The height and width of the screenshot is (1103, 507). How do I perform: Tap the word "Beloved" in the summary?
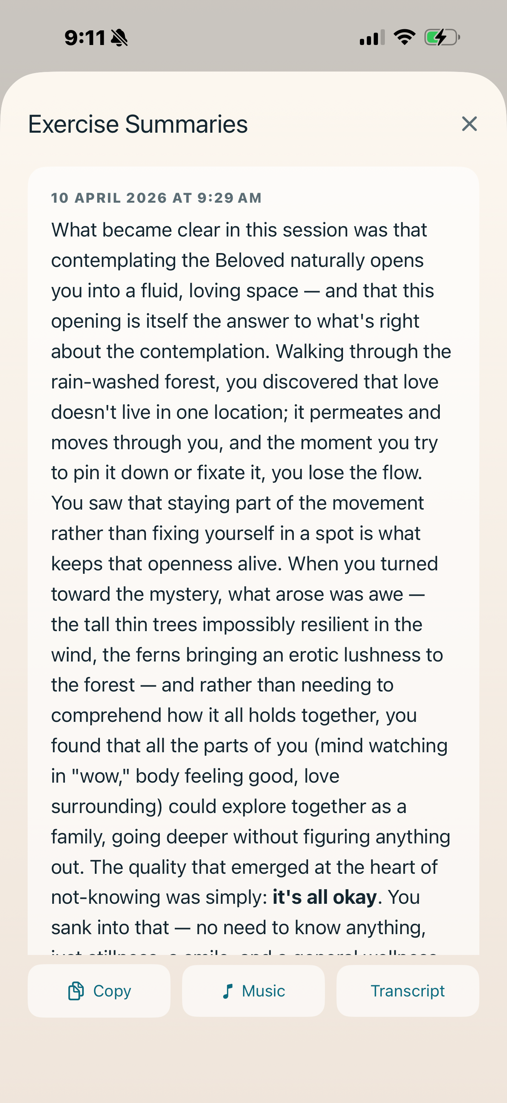point(250,260)
